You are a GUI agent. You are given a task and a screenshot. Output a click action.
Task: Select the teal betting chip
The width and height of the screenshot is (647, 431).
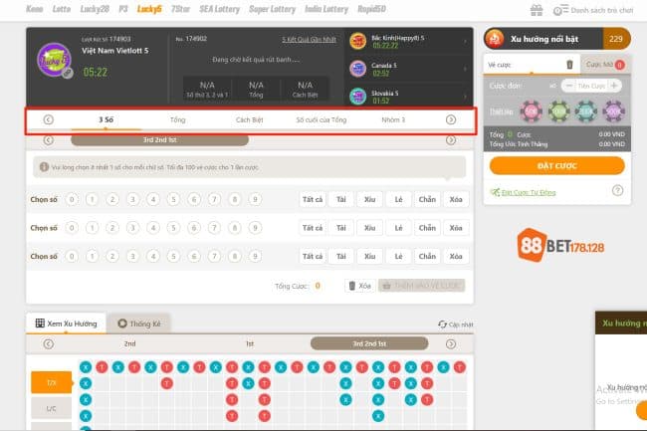(x=586, y=111)
